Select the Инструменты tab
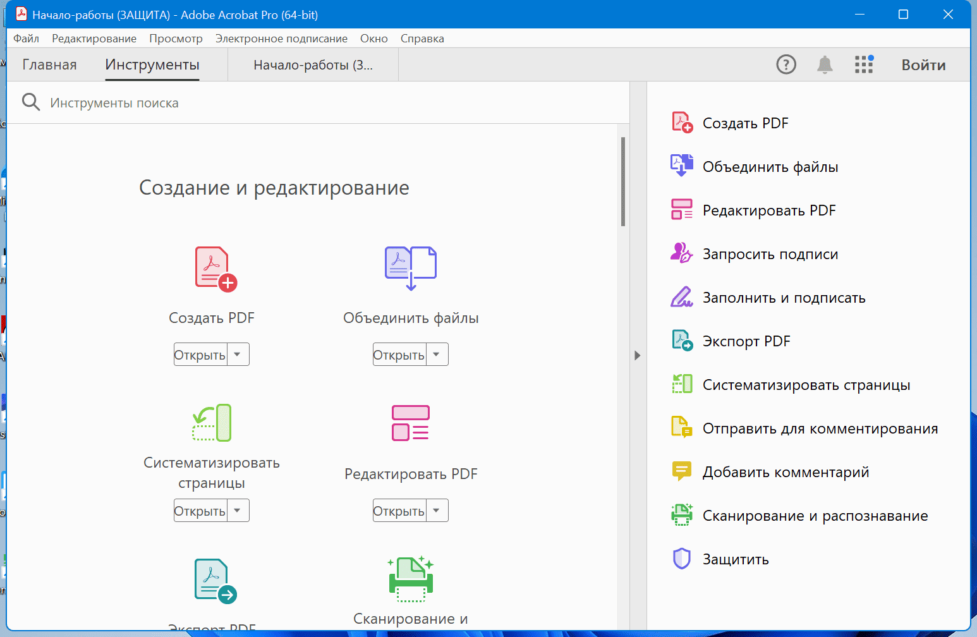The height and width of the screenshot is (637, 977). point(152,64)
